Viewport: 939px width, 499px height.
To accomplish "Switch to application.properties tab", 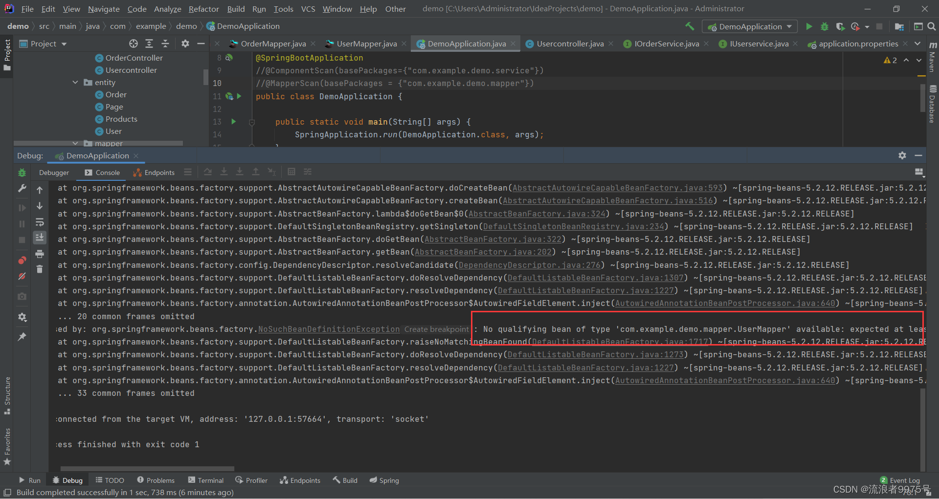I will click(x=858, y=43).
